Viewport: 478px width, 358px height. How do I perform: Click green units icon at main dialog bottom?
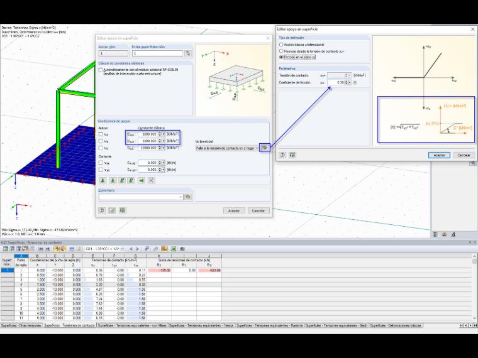123,210
